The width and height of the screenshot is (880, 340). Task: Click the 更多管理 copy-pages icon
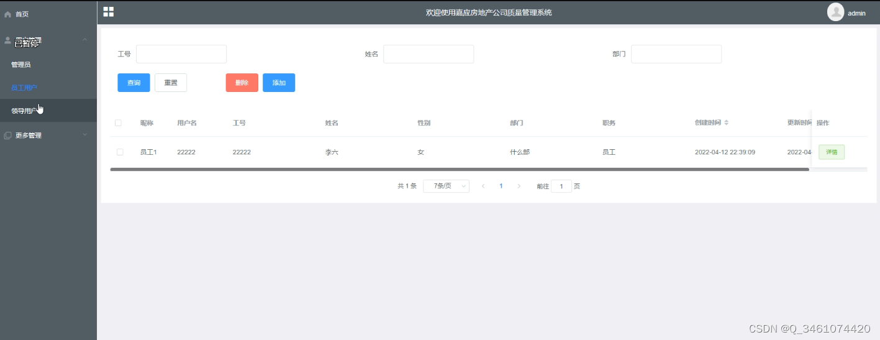click(x=8, y=135)
